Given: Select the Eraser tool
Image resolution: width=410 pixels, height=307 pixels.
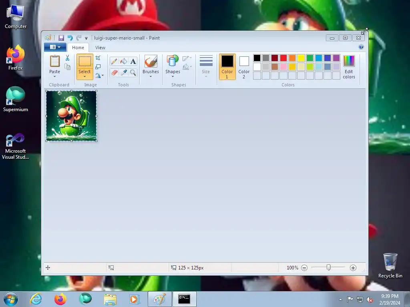Looking at the screenshot, I should coord(114,72).
